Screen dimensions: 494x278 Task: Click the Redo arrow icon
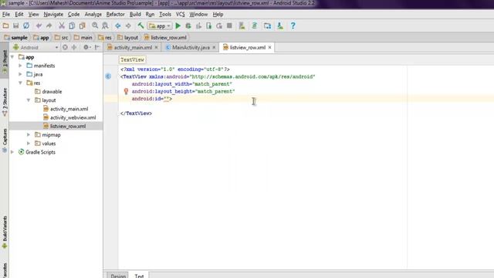tap(49, 25)
